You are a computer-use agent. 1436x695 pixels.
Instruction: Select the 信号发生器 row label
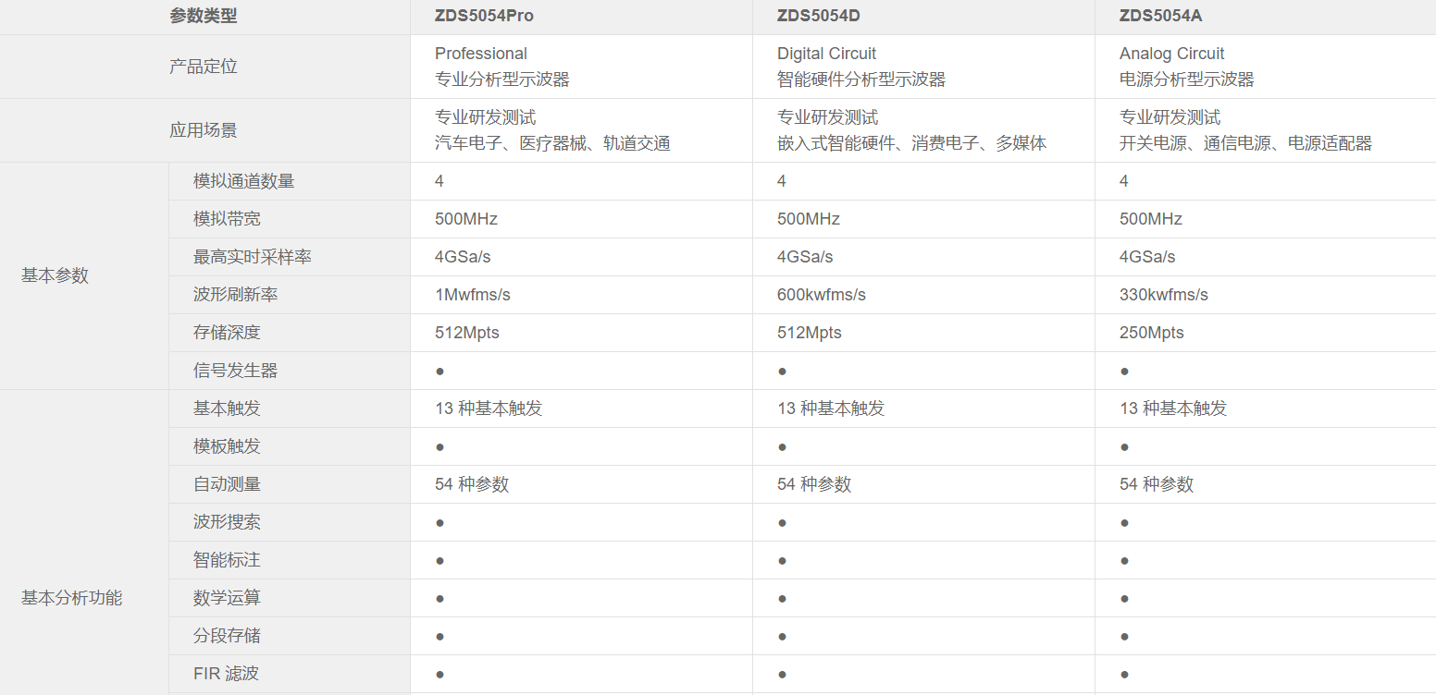pos(236,371)
